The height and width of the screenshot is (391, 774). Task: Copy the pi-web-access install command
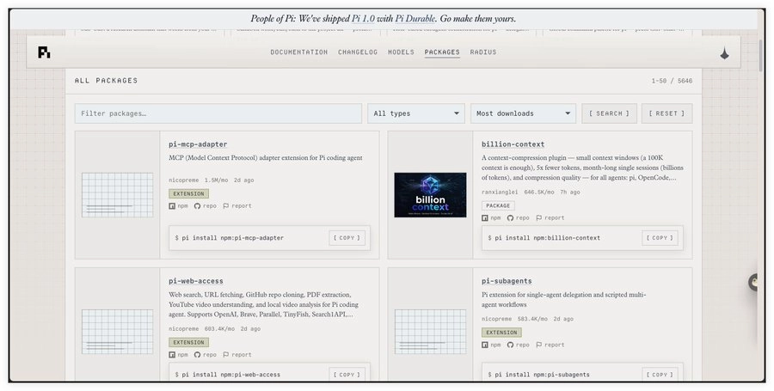pos(347,375)
